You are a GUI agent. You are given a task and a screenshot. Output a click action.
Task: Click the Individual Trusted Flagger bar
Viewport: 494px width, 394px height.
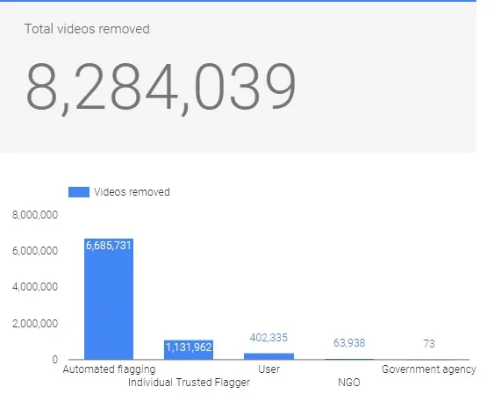click(189, 349)
